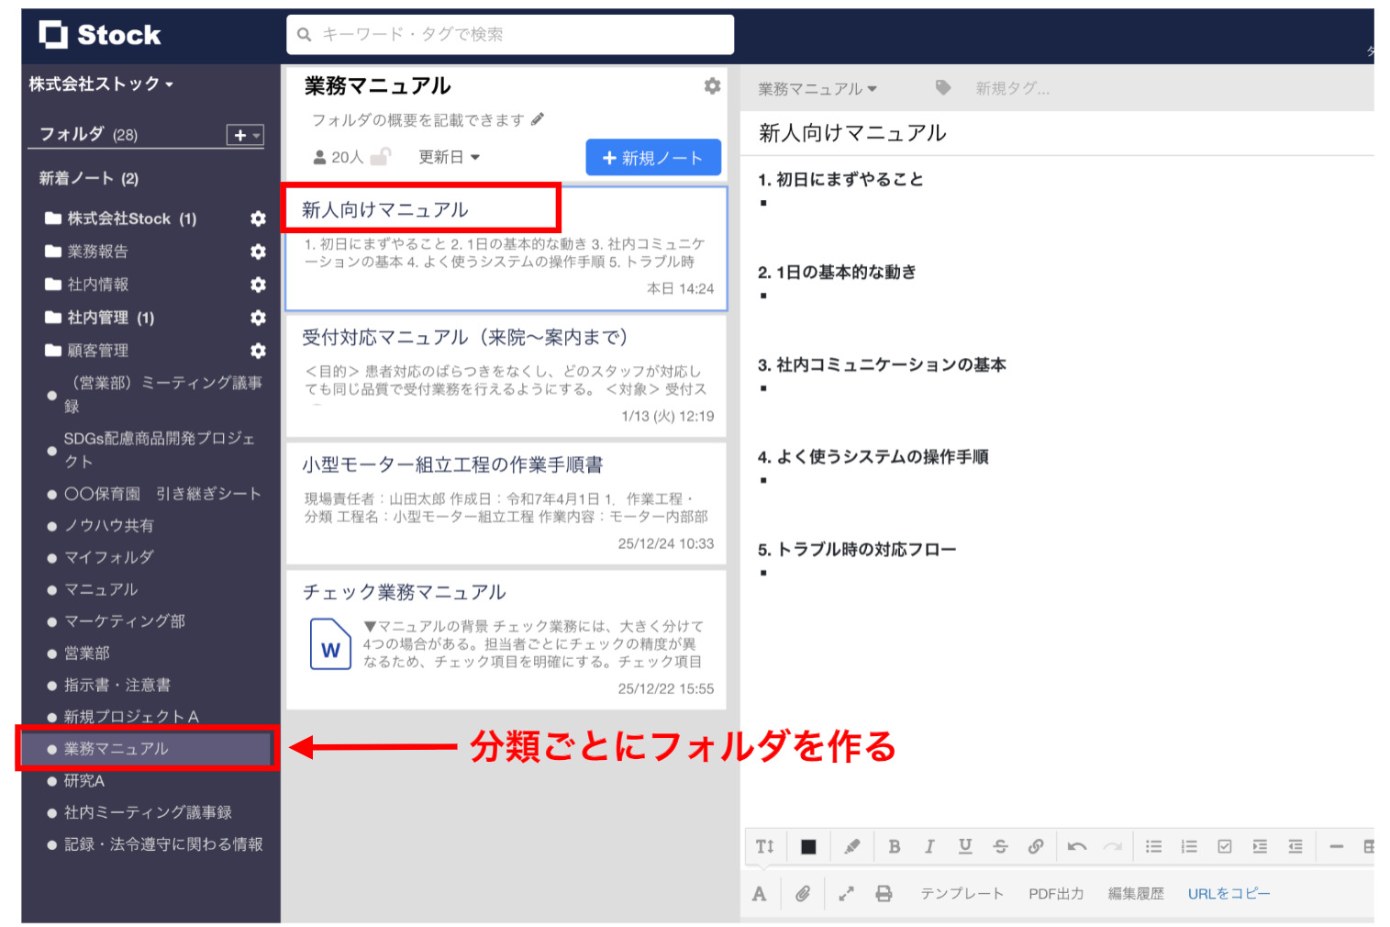This screenshot has width=1390, height=927.
Task: Focus the keyword and tag search field
Action: click(510, 35)
